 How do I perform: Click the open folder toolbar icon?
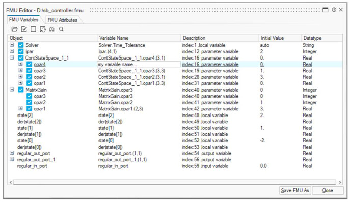14,29
